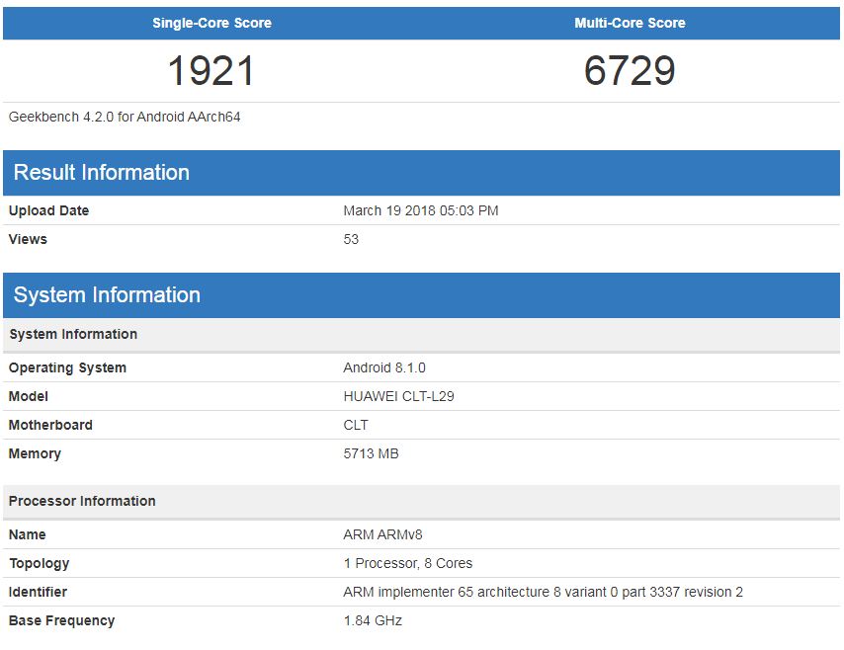Select the processor name ARM ARMv8
The width and height of the screenshot is (844, 650).
pos(382,534)
